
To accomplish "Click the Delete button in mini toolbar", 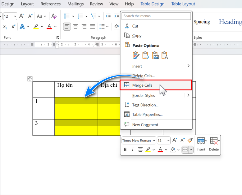I will click(x=214, y=144).
